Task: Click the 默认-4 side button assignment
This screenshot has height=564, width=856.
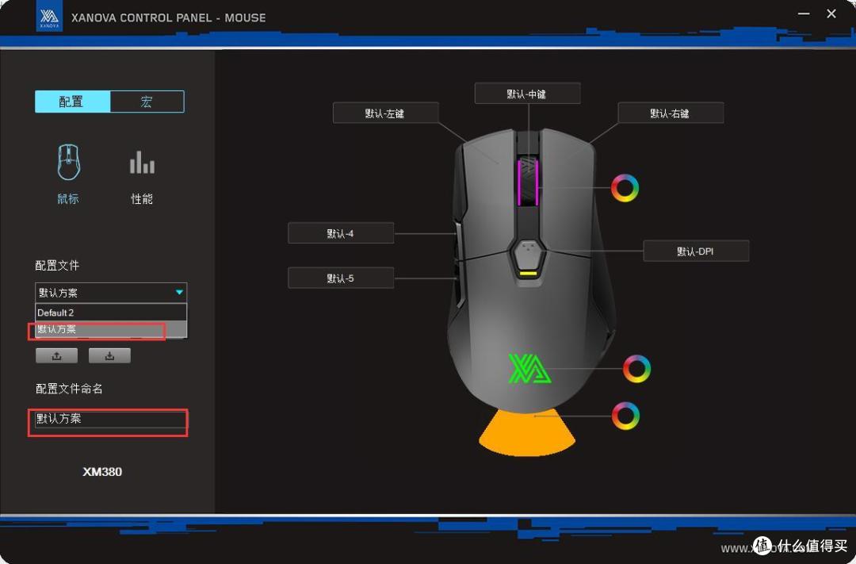Action: pyautogui.click(x=341, y=233)
